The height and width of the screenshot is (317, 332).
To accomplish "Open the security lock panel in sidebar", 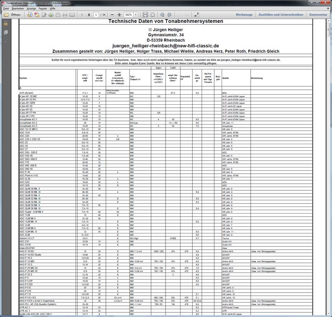I will click(x=6, y=23).
